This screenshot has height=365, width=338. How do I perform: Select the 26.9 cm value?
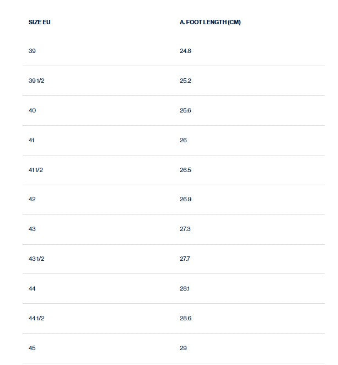185,199
